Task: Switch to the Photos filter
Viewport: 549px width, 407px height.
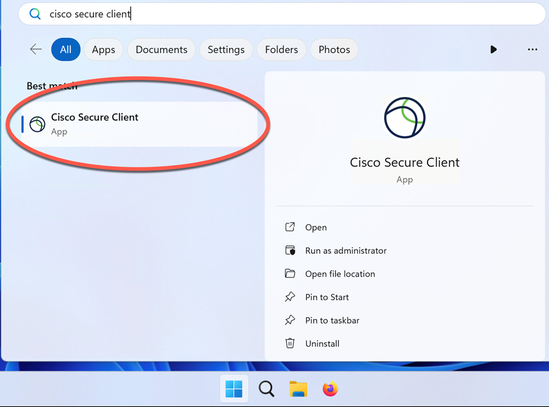Action: [x=334, y=49]
